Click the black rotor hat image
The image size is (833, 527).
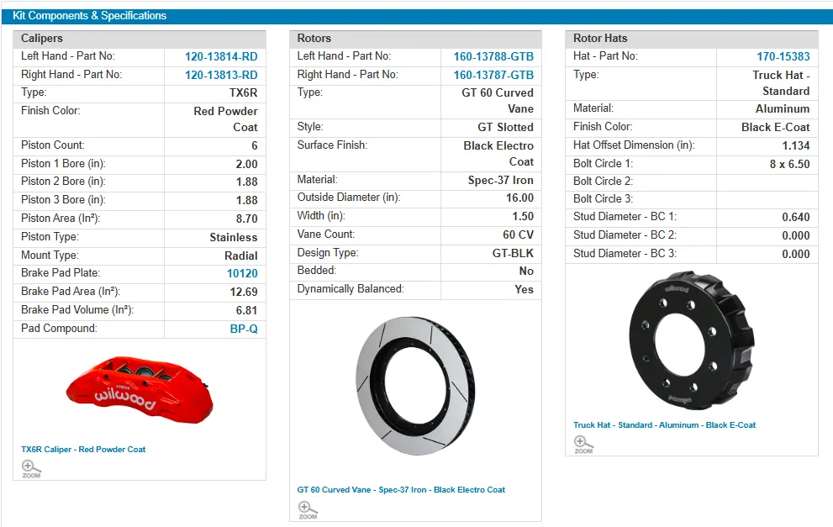click(692, 340)
